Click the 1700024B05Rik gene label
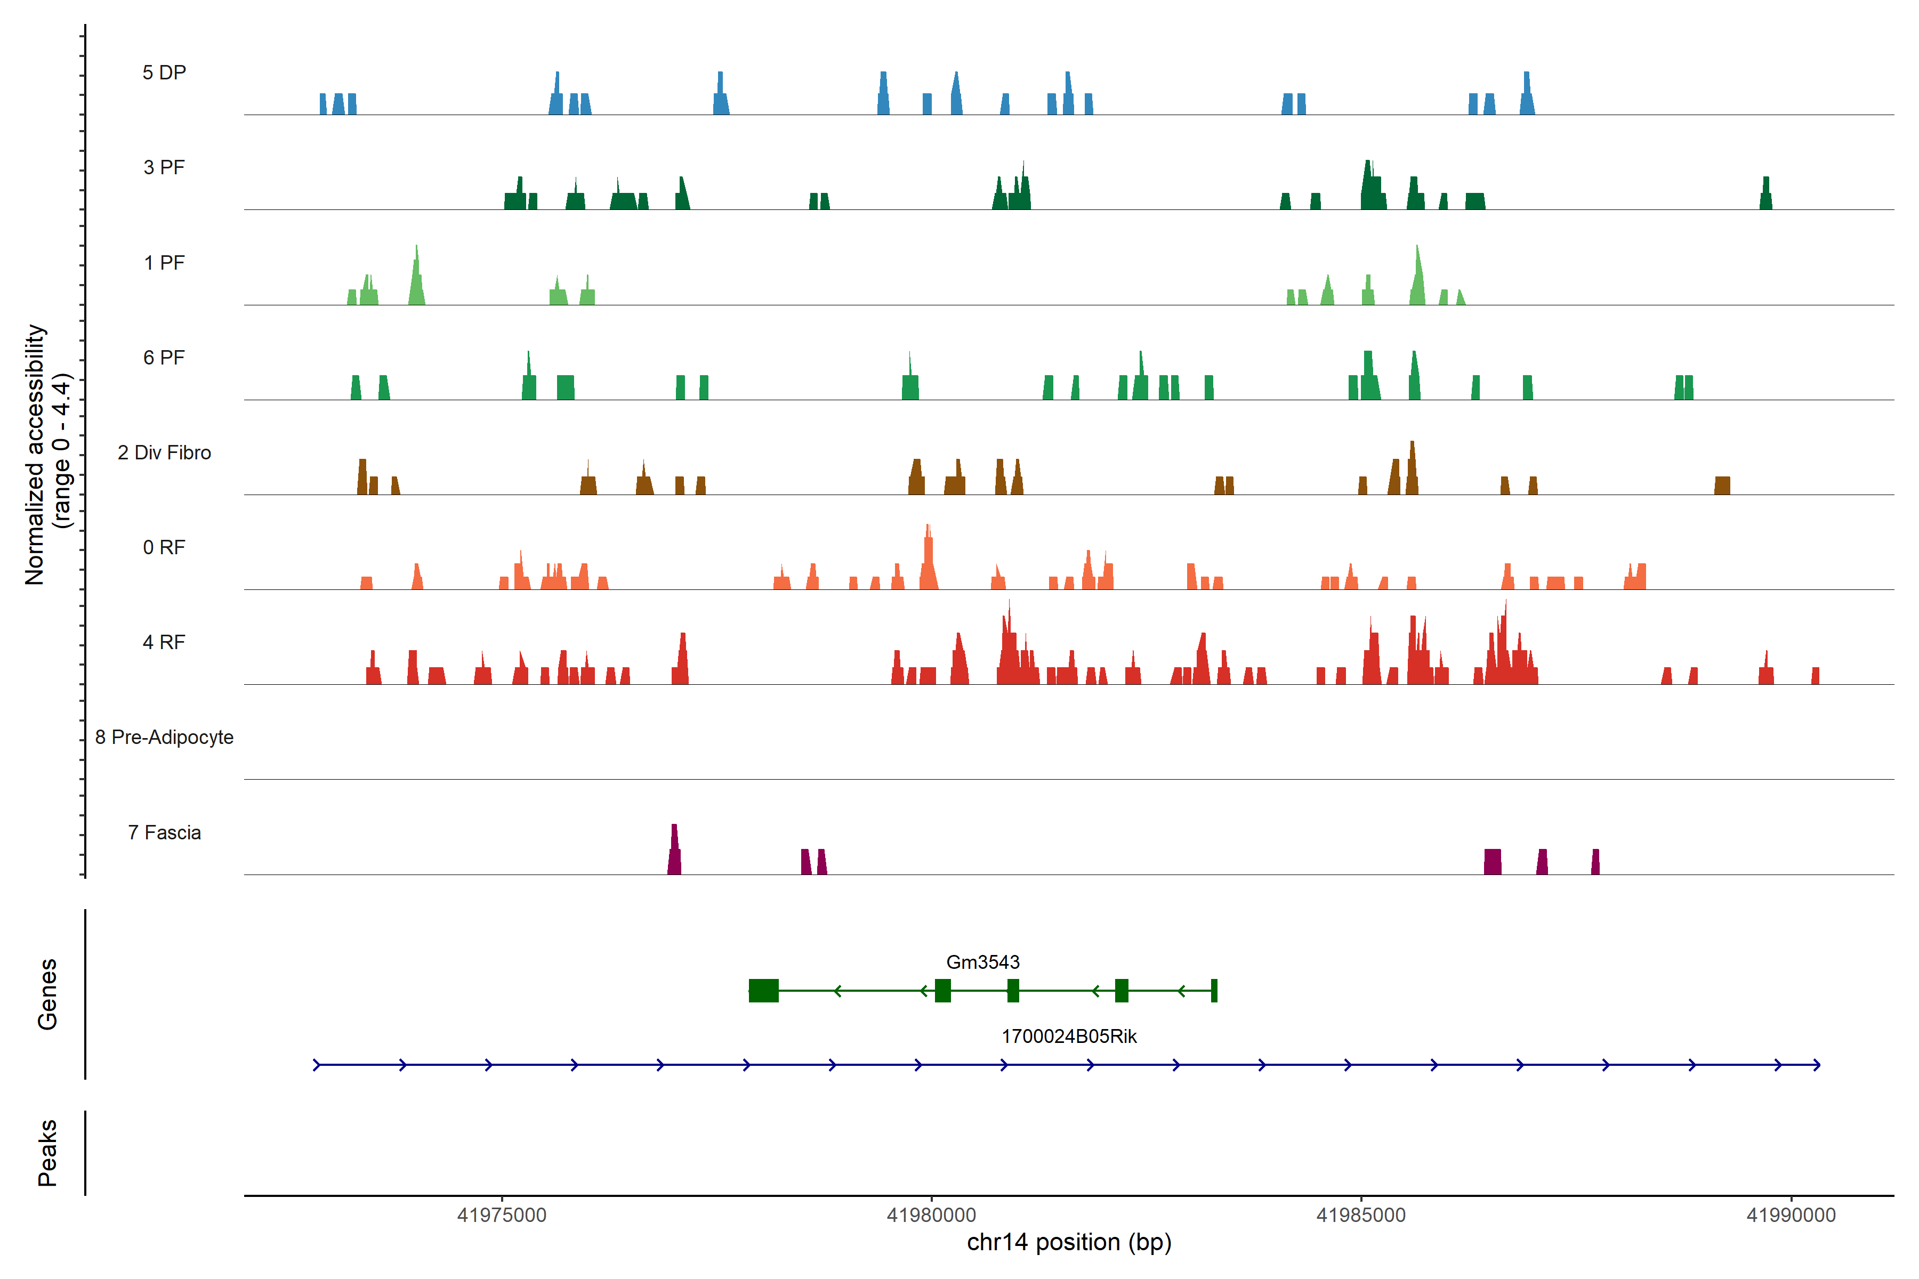1919x1279 pixels. 1069,1036
